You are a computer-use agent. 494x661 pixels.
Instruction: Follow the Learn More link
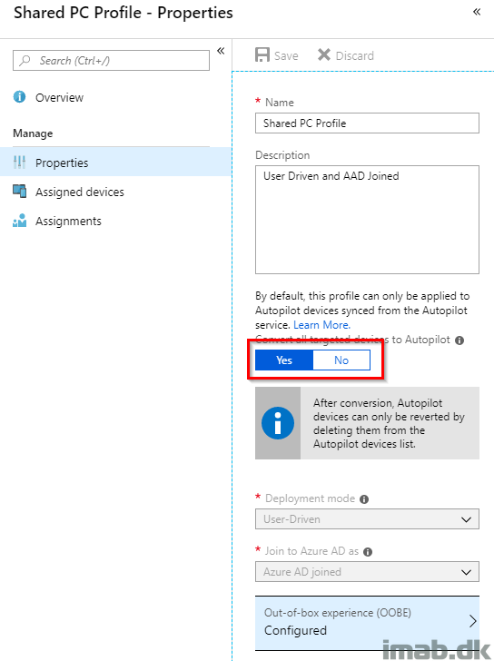pos(321,325)
